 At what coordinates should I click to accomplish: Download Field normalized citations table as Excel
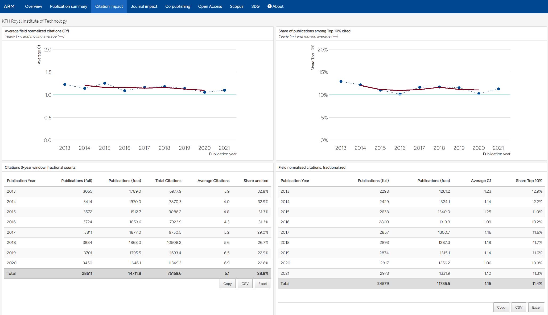[x=536, y=307]
